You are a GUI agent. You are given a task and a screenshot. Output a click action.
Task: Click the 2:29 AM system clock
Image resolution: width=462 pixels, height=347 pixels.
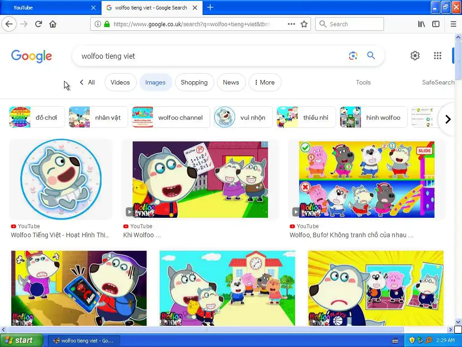pos(445,340)
